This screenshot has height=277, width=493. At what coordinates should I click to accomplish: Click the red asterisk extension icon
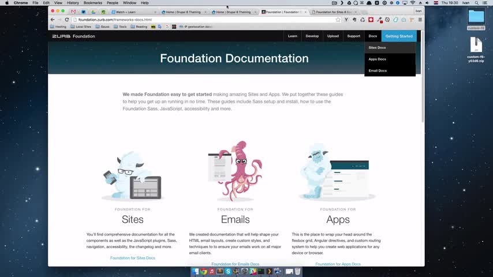click(x=371, y=20)
